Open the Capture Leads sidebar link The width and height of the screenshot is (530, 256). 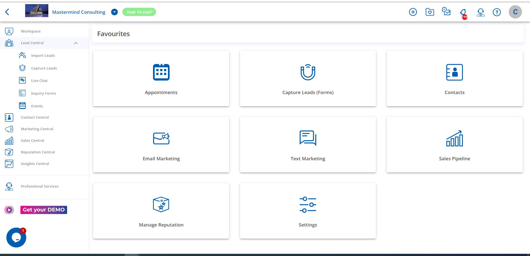click(x=44, y=68)
